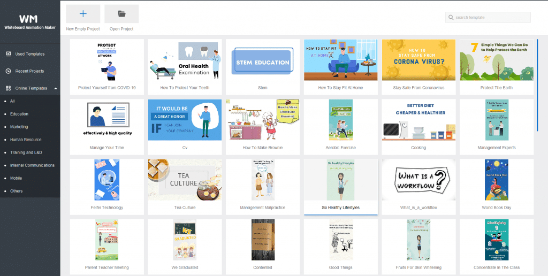Viewport: 548px width, 276px height.
Task: Pick the Stay Safe From Coronavirus template
Action: (418, 60)
